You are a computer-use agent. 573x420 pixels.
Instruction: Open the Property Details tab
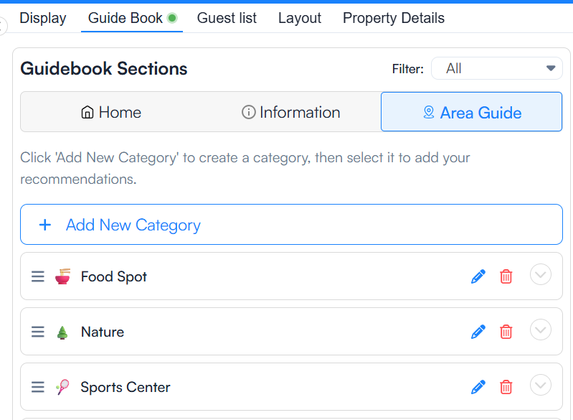(394, 18)
